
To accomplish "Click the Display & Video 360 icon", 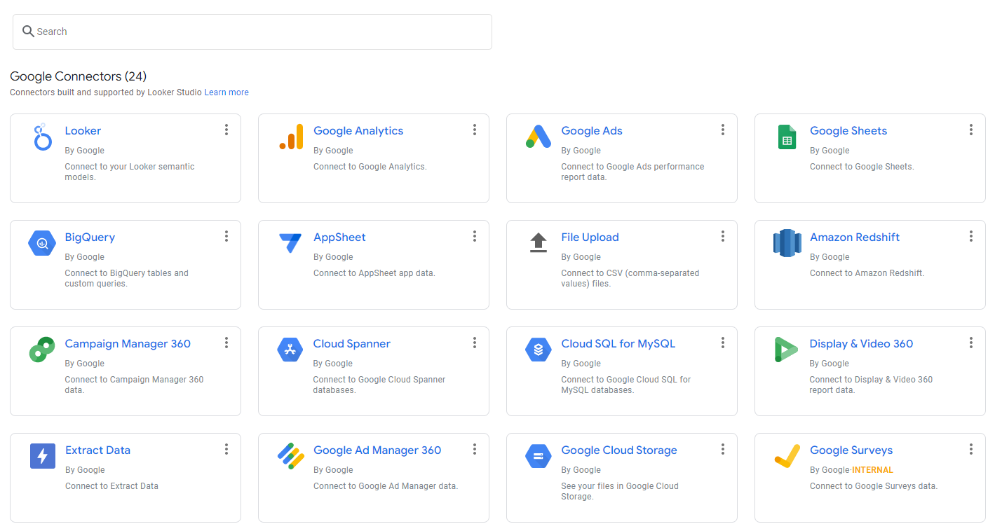I will pyautogui.click(x=786, y=350).
